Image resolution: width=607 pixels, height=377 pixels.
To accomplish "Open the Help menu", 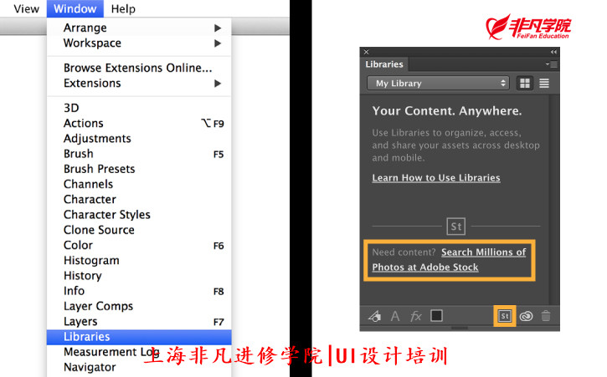I will coord(123,8).
